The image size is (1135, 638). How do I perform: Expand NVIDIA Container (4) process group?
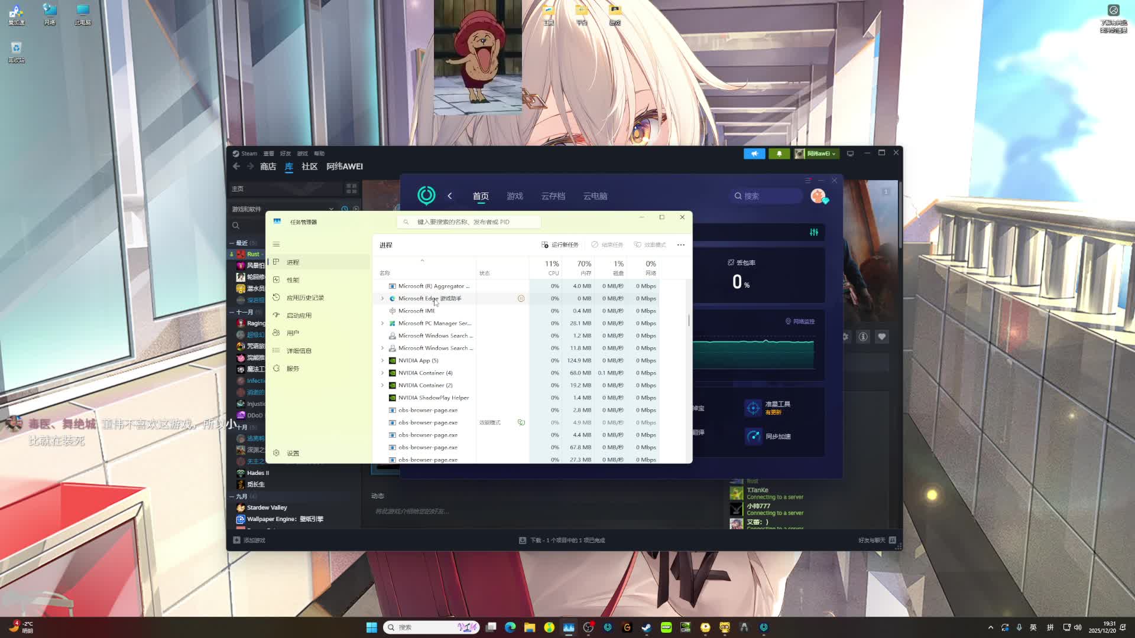[x=382, y=373]
